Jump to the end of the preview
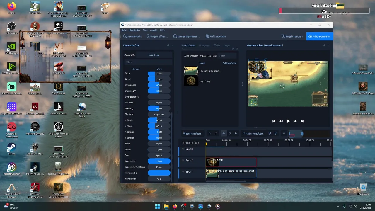 [x=302, y=121]
